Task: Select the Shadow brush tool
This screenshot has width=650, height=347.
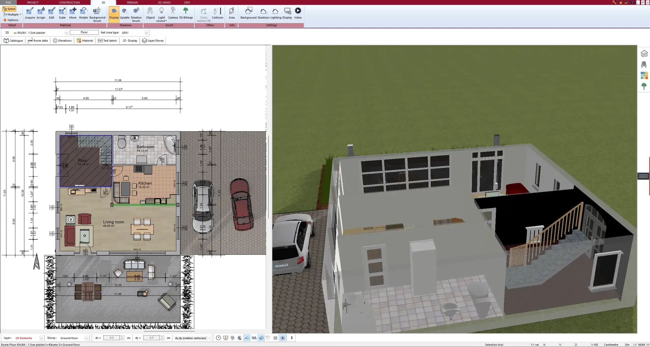Action: pos(136,14)
